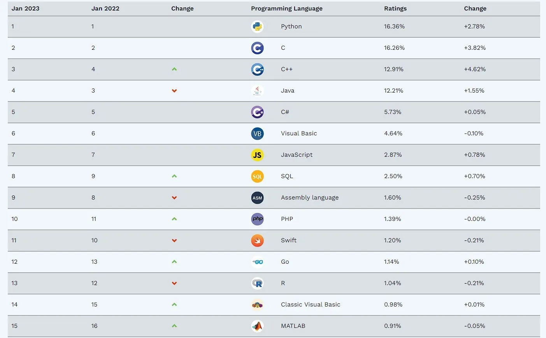This screenshot has width=546, height=338.
Task: Click the C++ language logo
Action: (257, 69)
